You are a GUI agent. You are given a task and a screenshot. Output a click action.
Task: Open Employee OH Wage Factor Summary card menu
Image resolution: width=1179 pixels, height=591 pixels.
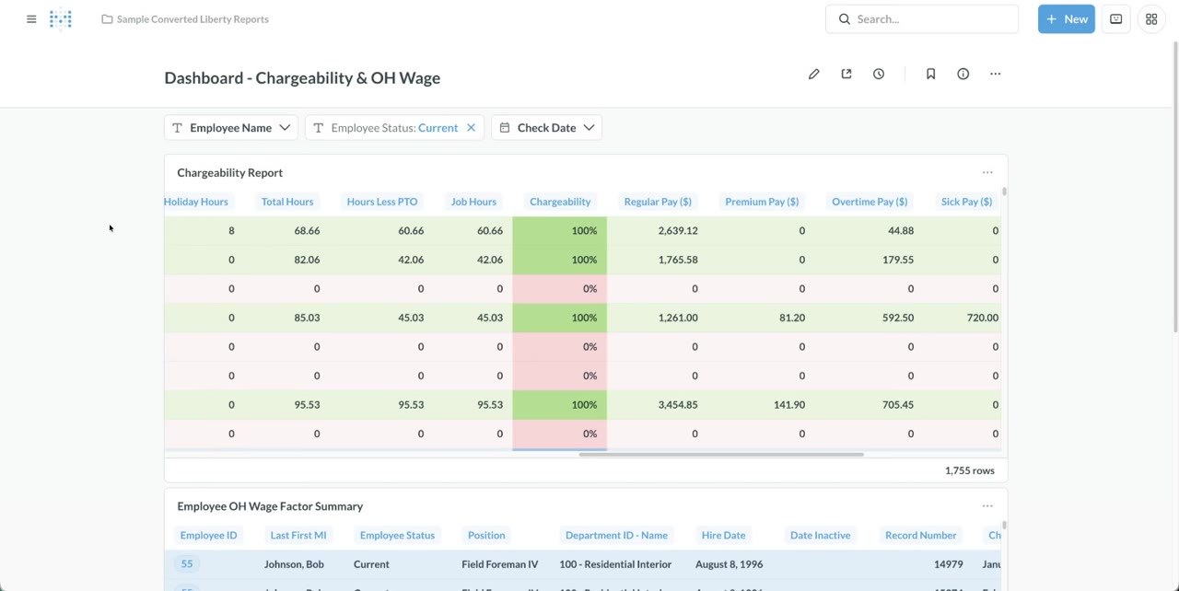(x=987, y=505)
